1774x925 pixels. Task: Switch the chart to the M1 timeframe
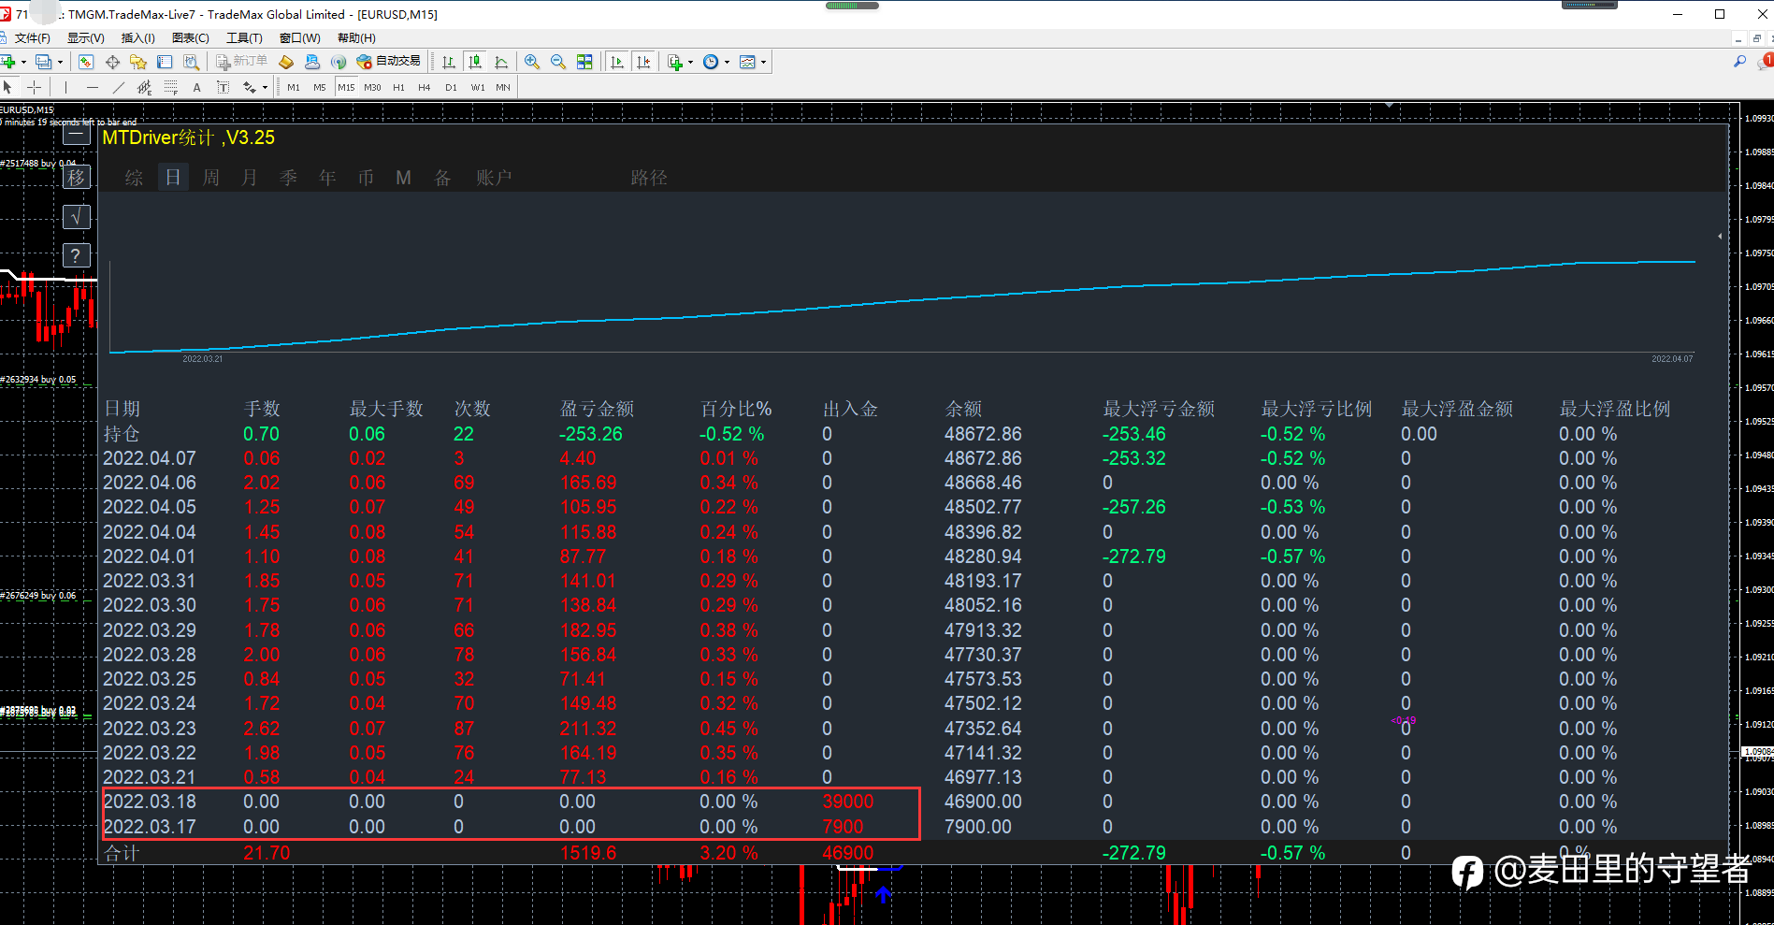(x=294, y=87)
